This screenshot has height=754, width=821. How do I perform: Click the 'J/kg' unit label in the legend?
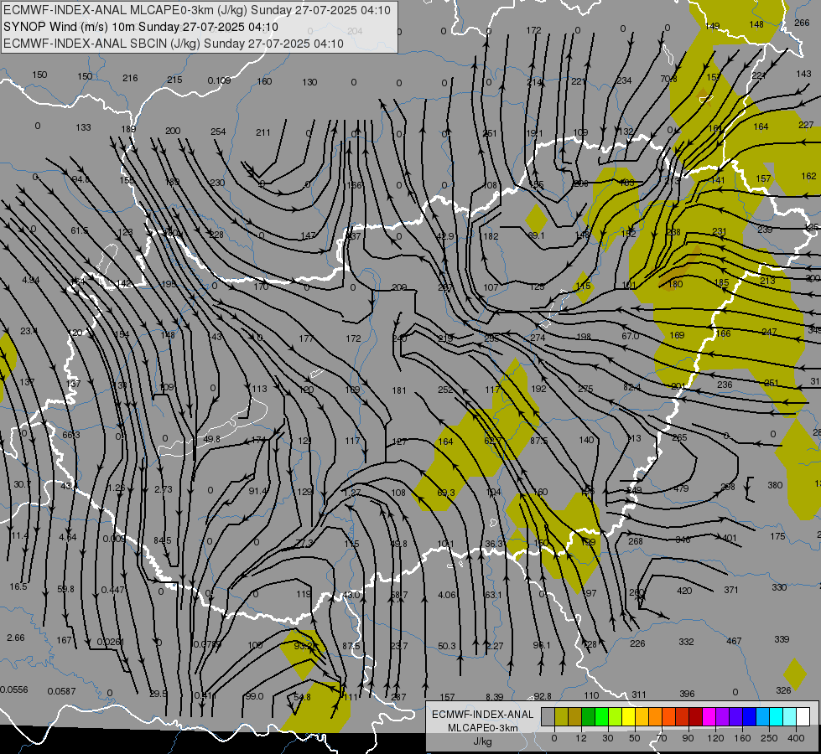tap(482, 741)
